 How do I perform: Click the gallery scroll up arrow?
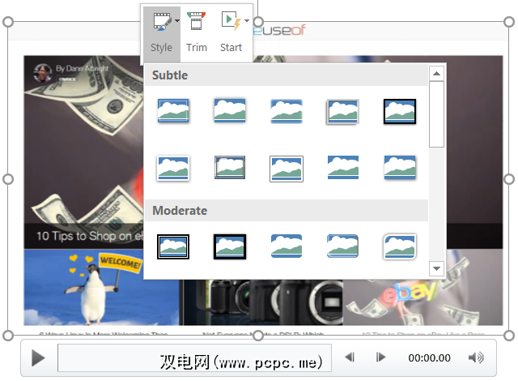(x=436, y=74)
